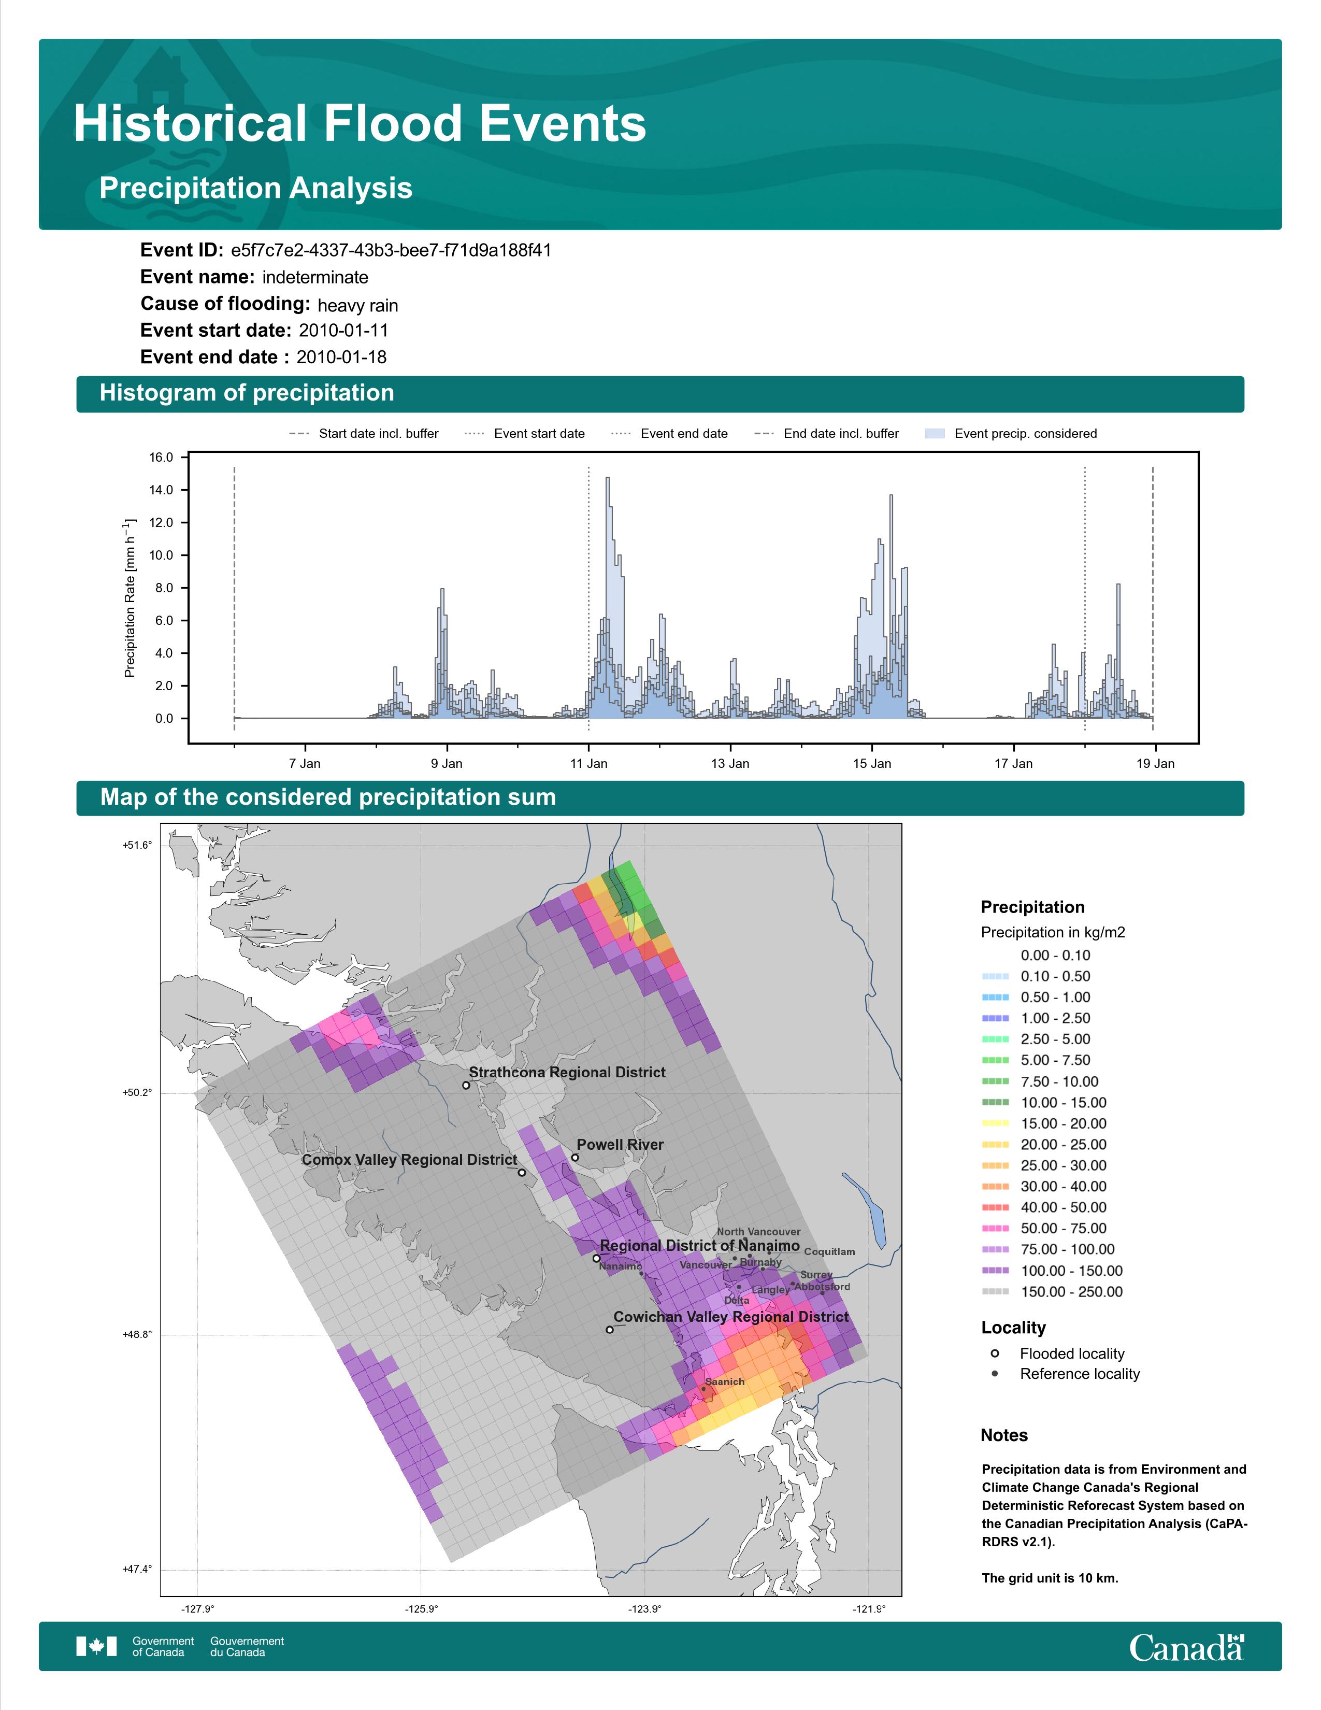Screen dimensions: 1321x1710
Task: Click the Precipitation Analysis subtitle
Action: (256, 188)
